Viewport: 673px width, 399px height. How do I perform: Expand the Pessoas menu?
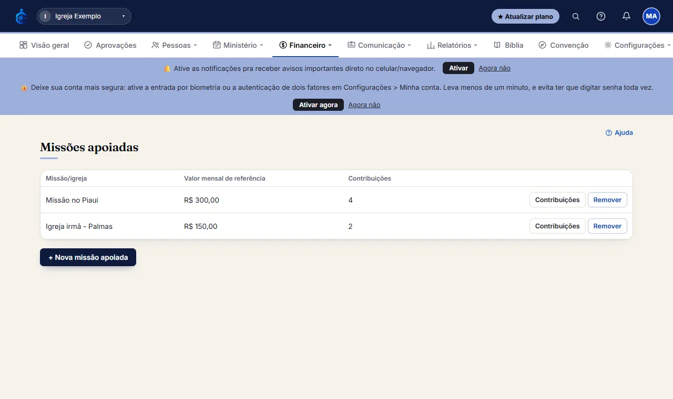pyautogui.click(x=174, y=45)
